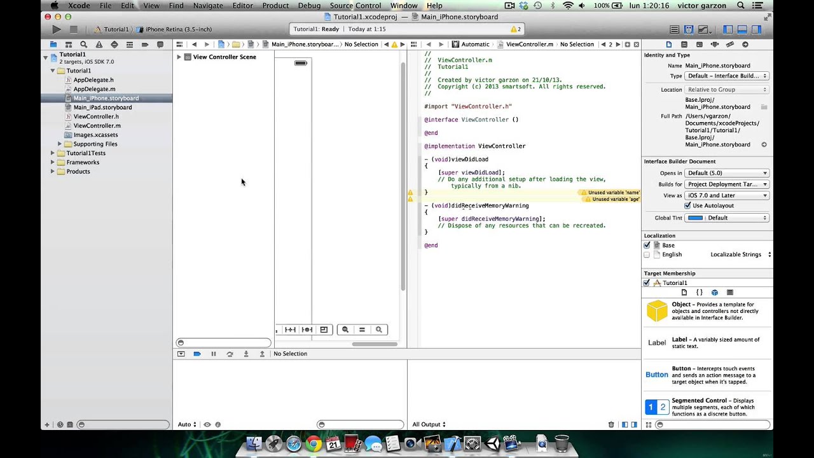Clear the console with trash icon
Screen dimensions: 814x458
(611, 424)
